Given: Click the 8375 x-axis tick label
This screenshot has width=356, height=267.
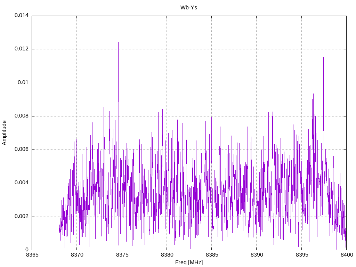Looking at the screenshot, I should tap(122, 255).
